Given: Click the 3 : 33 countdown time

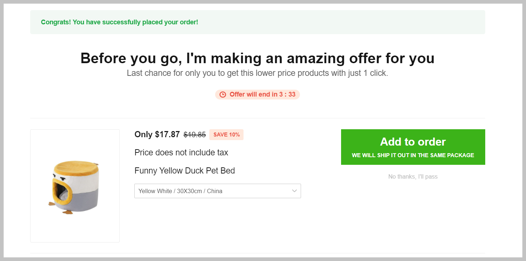Looking at the screenshot, I should click(287, 94).
